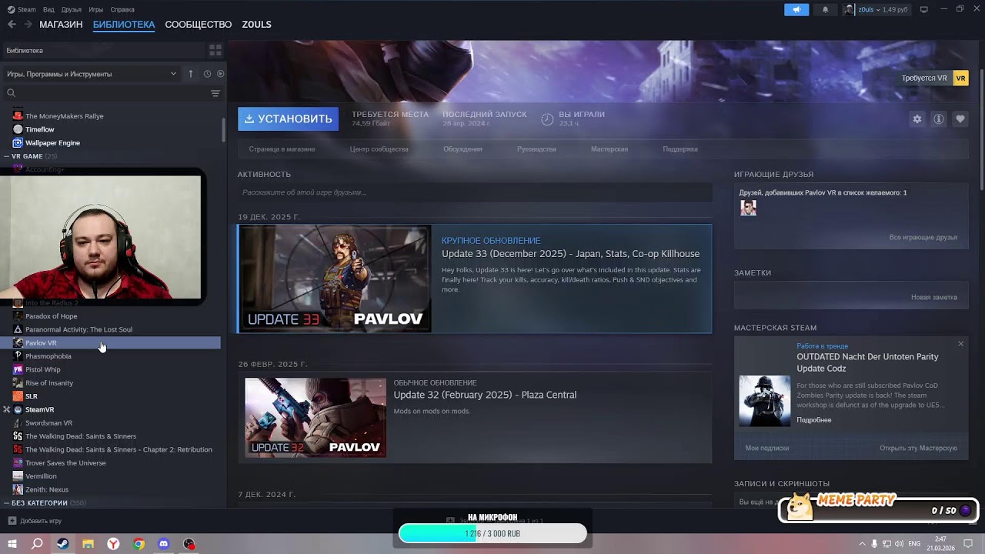Expand the Игры, Программы и Инструменты filter dropdown
The width and height of the screenshot is (985, 554).
[92, 74]
